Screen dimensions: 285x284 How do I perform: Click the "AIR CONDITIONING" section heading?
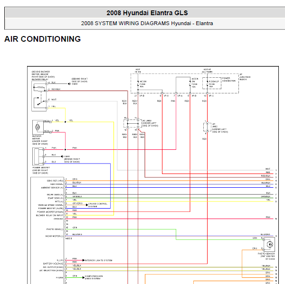pos(43,39)
